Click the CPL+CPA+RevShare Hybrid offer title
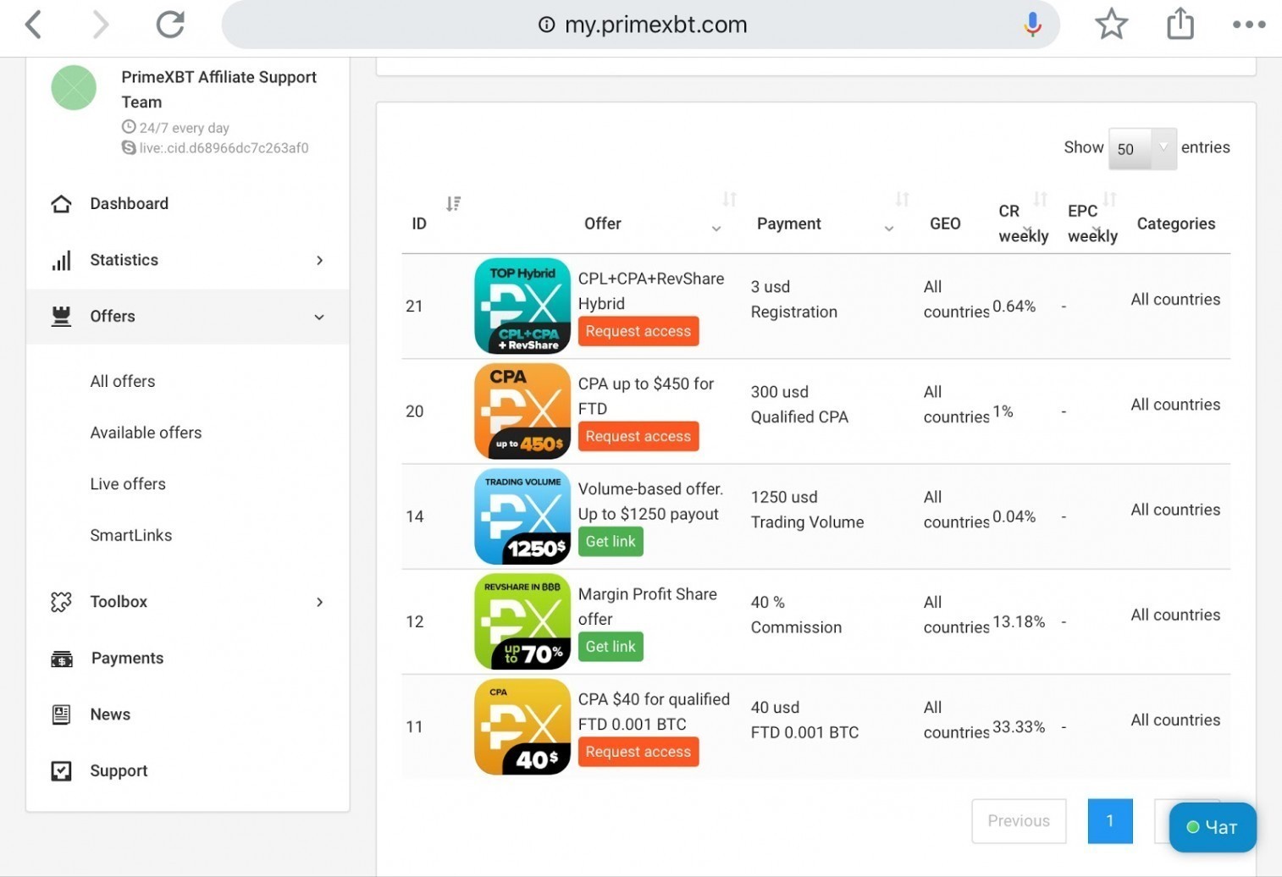 (651, 291)
